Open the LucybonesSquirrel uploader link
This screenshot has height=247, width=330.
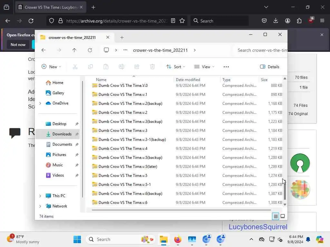pyautogui.click(x=258, y=227)
